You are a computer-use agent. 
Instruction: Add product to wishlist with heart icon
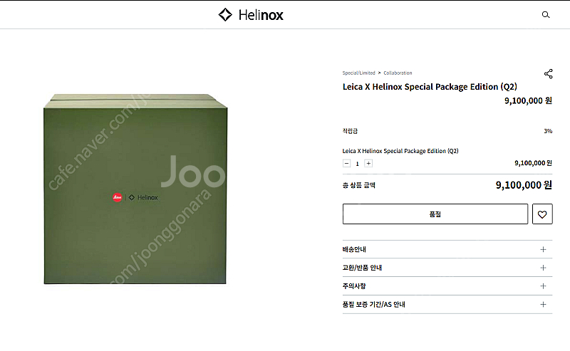click(x=542, y=214)
